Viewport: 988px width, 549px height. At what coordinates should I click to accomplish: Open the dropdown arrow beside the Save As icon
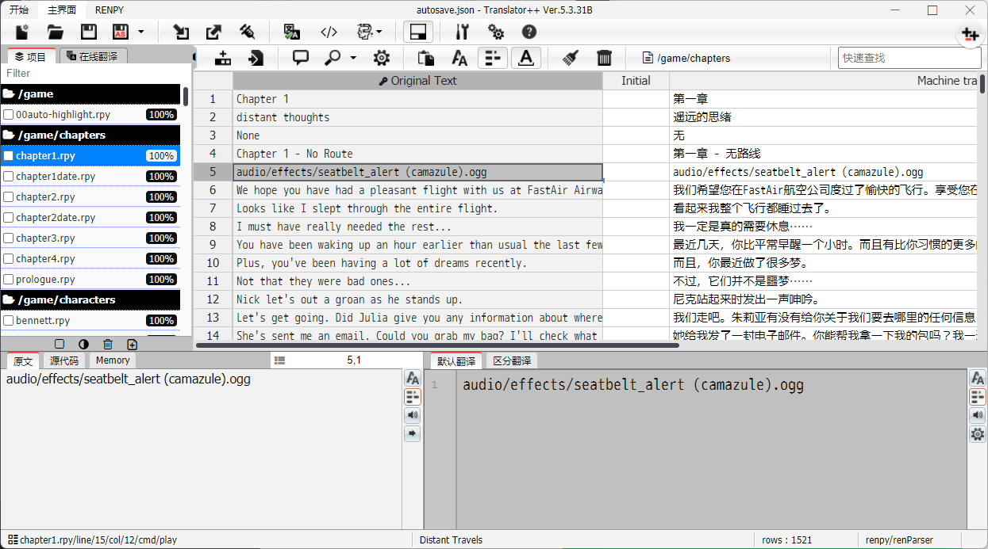coord(141,32)
